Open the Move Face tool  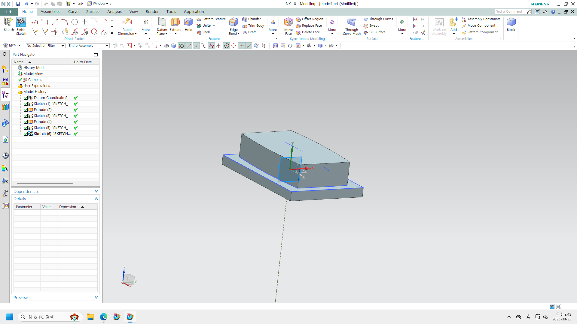pos(288,22)
